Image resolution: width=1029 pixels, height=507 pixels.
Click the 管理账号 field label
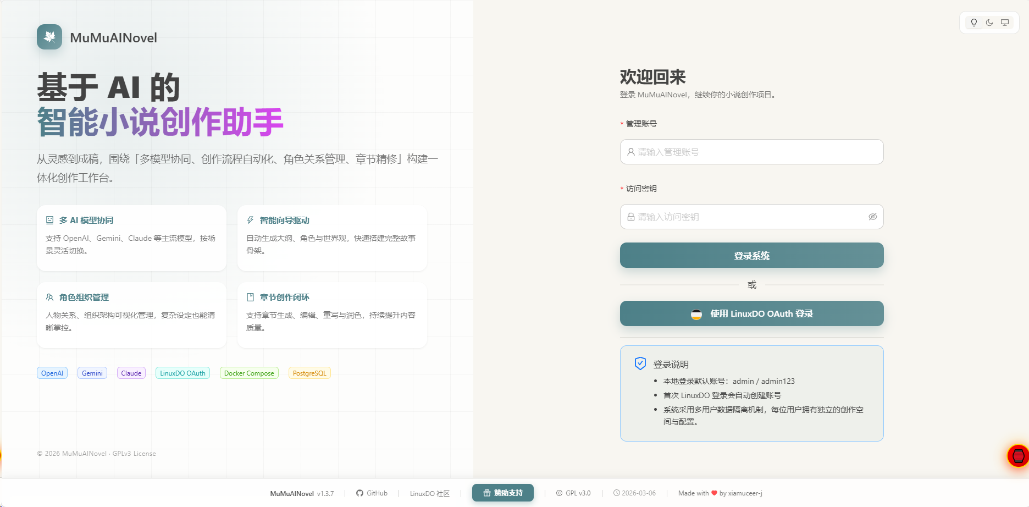coord(641,124)
